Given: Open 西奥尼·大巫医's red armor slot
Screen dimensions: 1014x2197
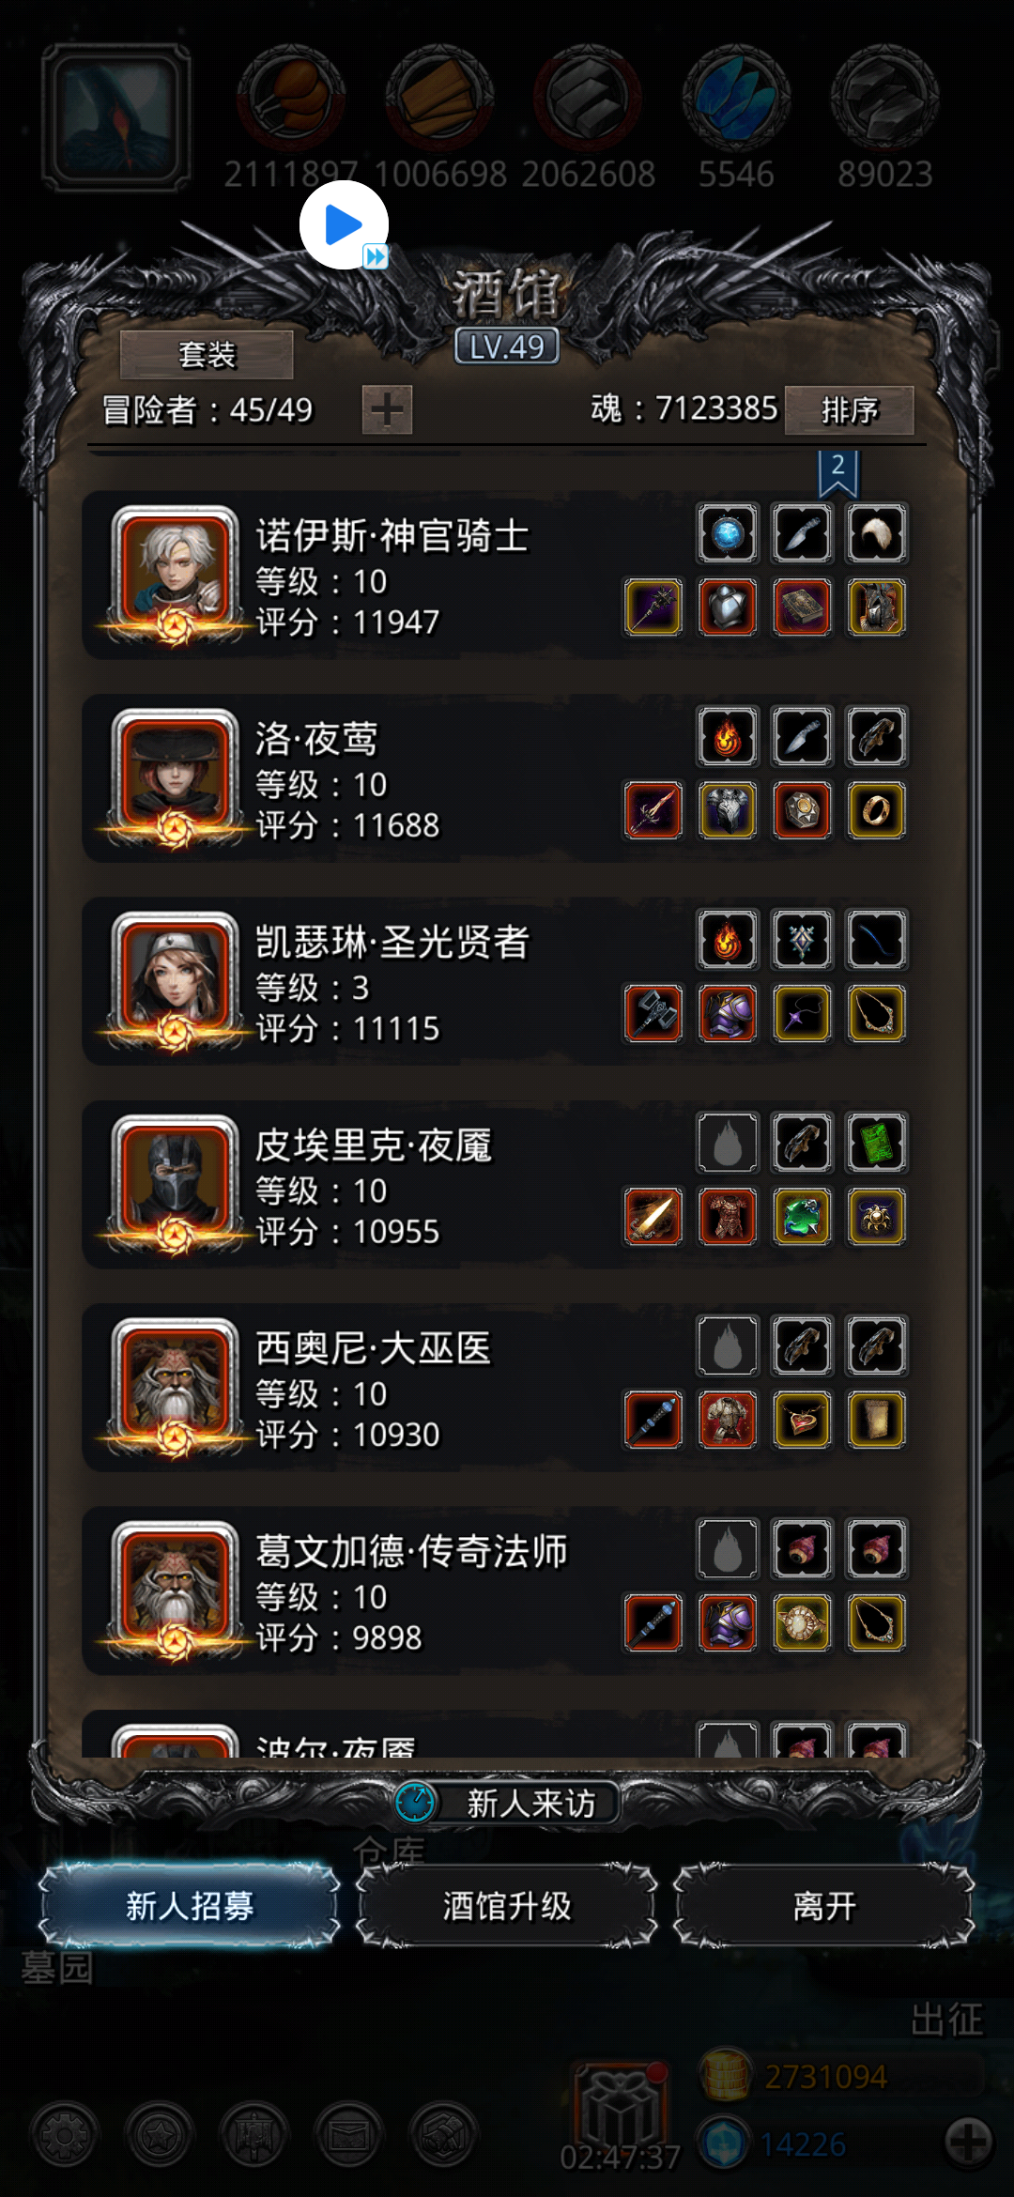Looking at the screenshot, I should pyautogui.click(x=728, y=1420).
